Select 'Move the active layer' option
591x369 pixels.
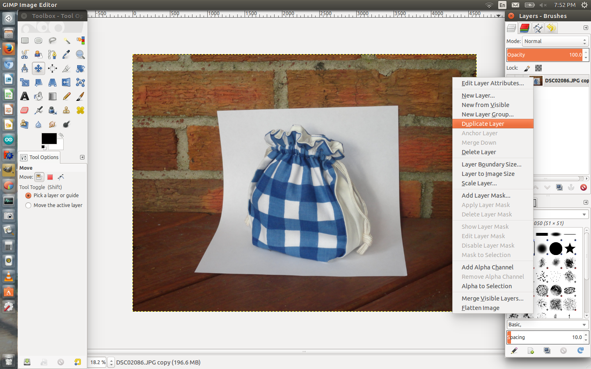point(54,205)
